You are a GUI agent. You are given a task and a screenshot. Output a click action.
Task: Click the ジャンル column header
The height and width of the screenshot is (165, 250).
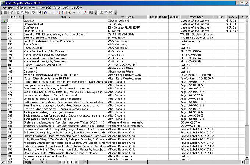click(x=232, y=17)
